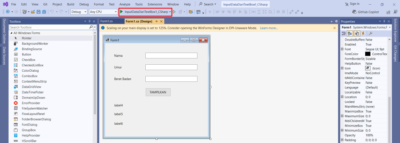400x143 pixels.
Task: Open the Solution Explorer side tab
Action: click(395, 30)
